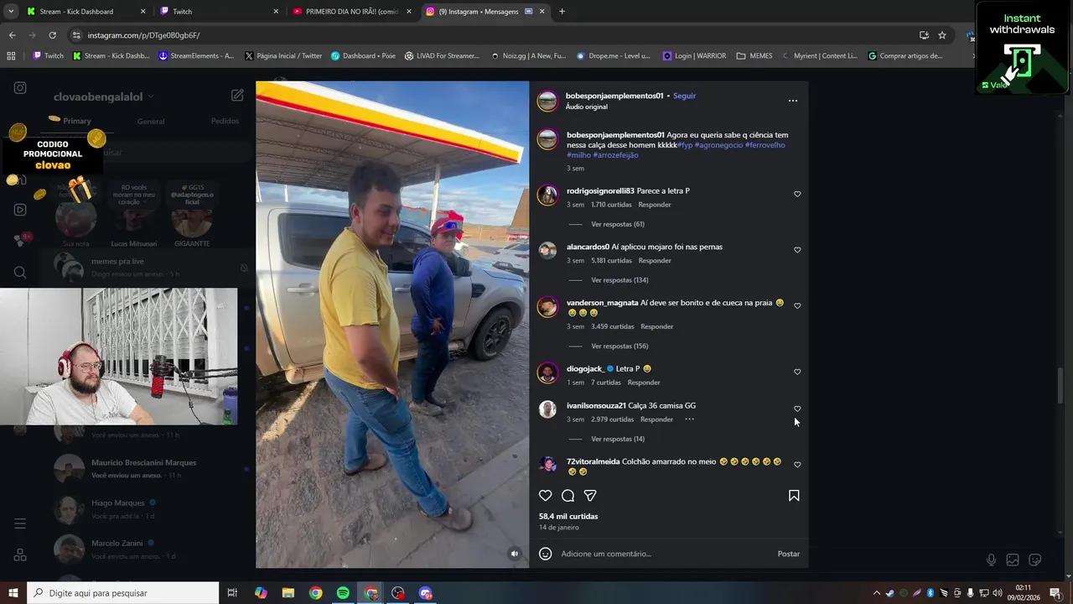The height and width of the screenshot is (604, 1073).
Task: Open the microphone icon in message bar
Action: (x=991, y=560)
